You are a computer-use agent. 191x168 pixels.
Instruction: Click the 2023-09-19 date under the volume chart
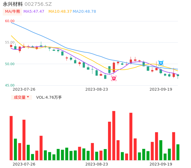[x=161, y=164]
